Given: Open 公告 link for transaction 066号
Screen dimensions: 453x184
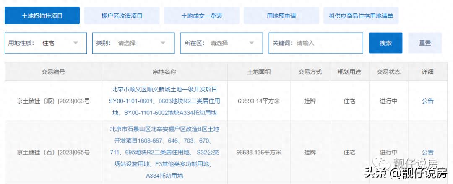Looking at the screenshot, I should point(427,101).
